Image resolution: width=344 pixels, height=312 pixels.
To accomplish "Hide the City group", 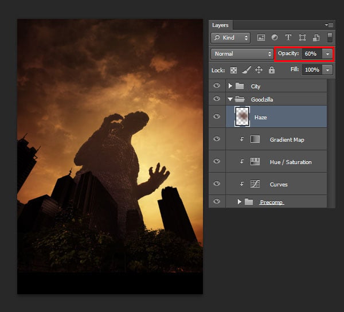I will tap(217, 85).
